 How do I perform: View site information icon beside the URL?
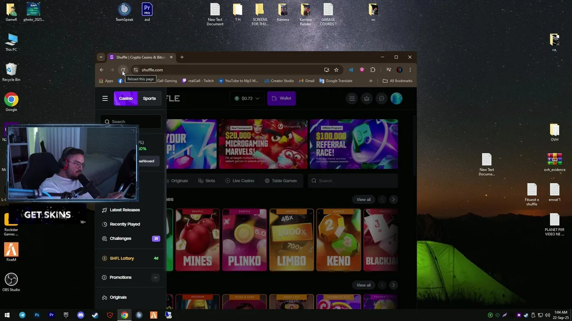tap(135, 70)
